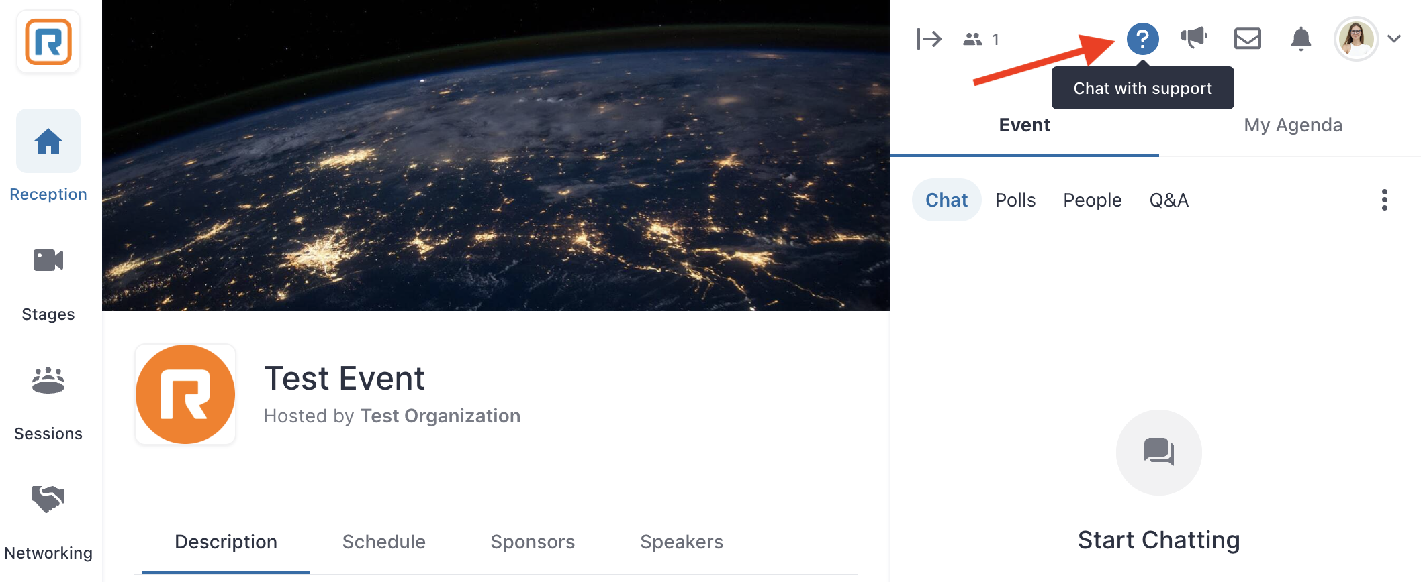Open Networking handshake icon
1421x582 pixels.
click(x=48, y=499)
